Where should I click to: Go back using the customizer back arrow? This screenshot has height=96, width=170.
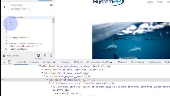5,7
